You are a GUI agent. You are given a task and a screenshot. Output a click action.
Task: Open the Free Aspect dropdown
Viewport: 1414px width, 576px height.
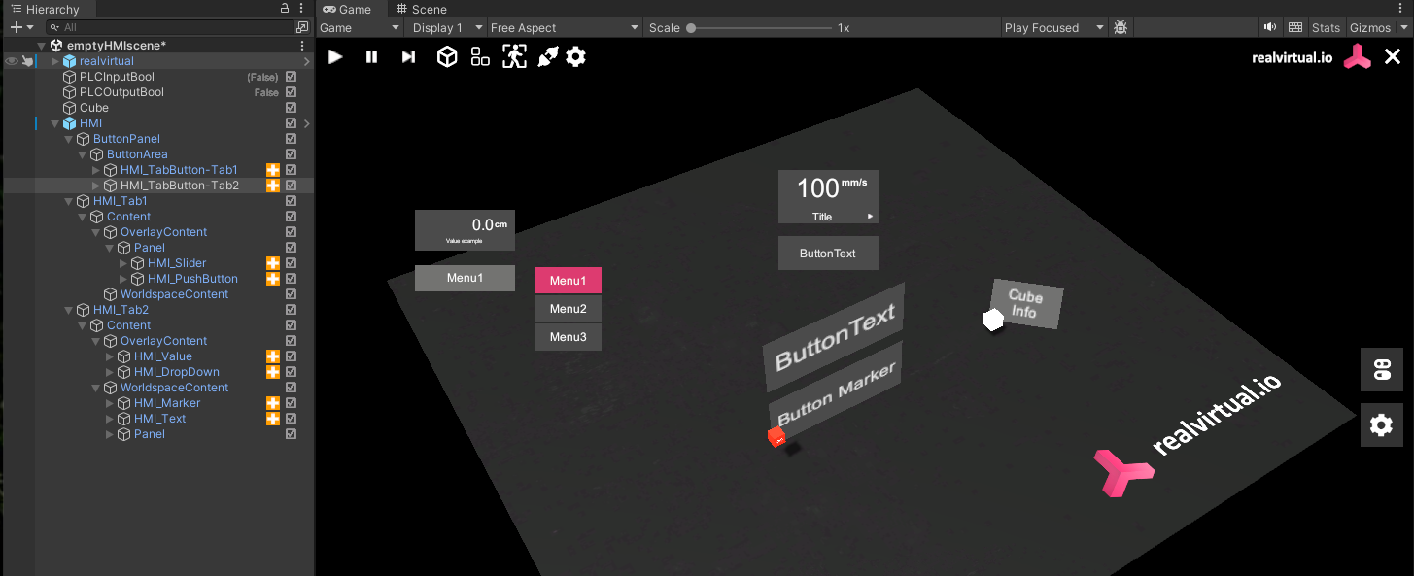pos(564,28)
